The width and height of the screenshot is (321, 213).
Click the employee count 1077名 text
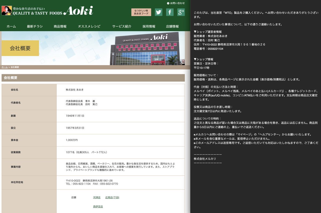click(86, 152)
